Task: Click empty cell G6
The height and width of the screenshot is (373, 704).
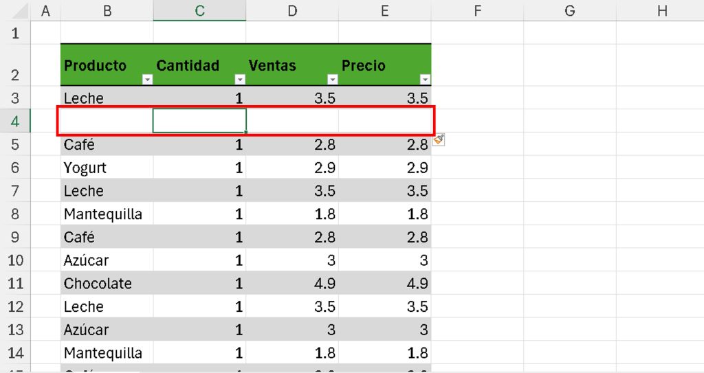Action: tap(569, 168)
